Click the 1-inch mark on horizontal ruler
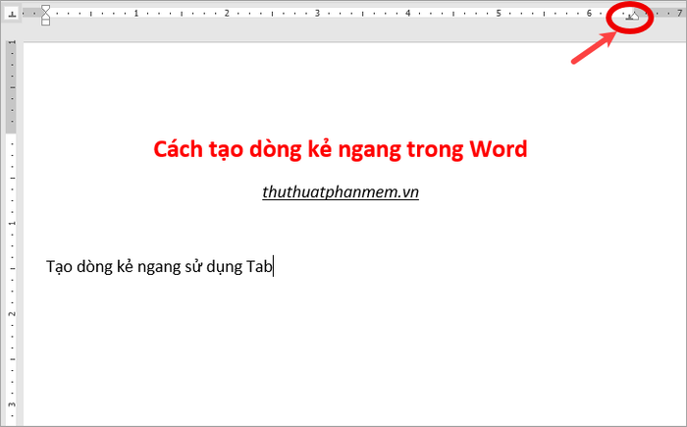This screenshot has height=427, width=687. (x=135, y=14)
